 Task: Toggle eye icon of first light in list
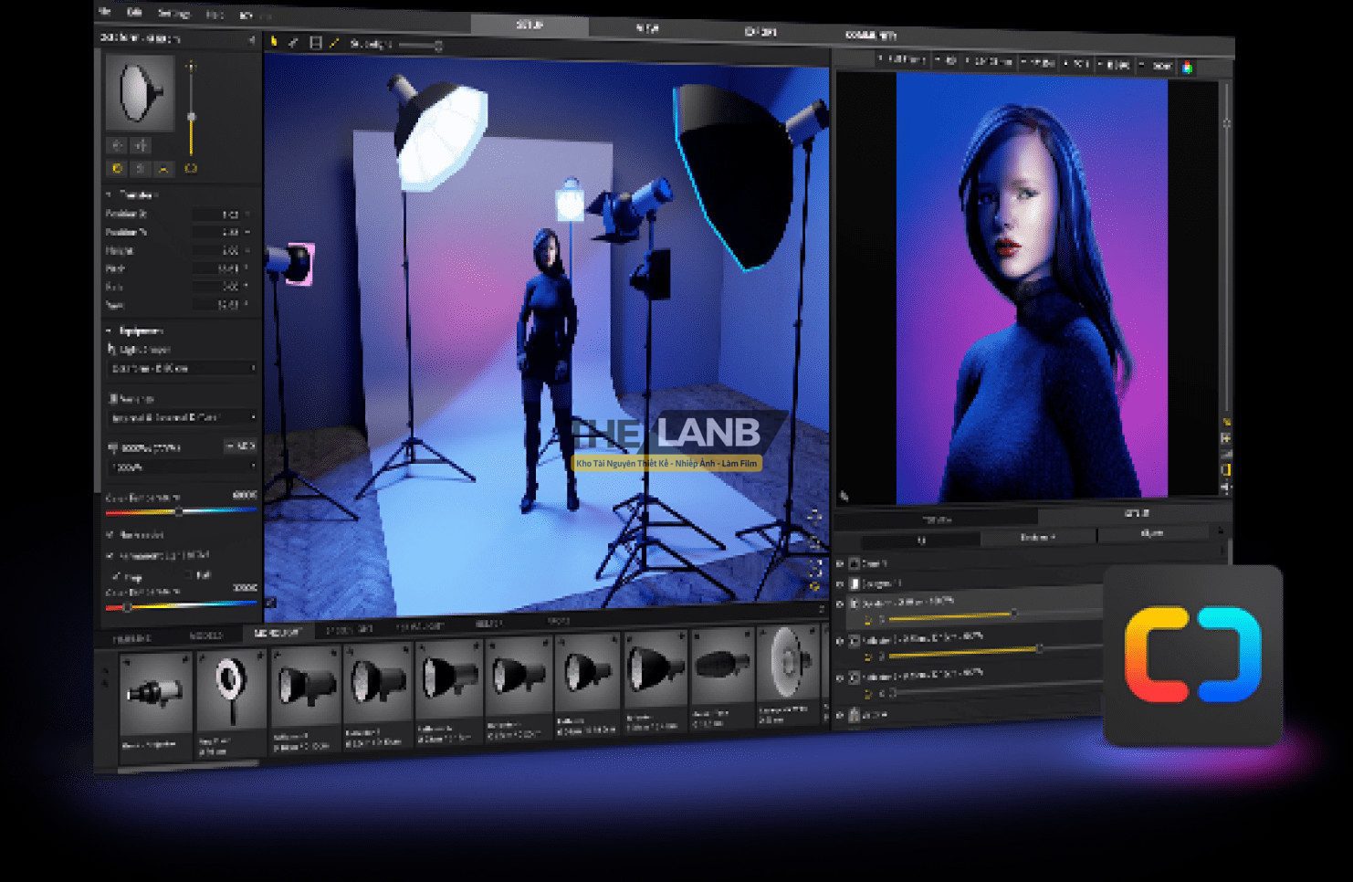pos(840,604)
